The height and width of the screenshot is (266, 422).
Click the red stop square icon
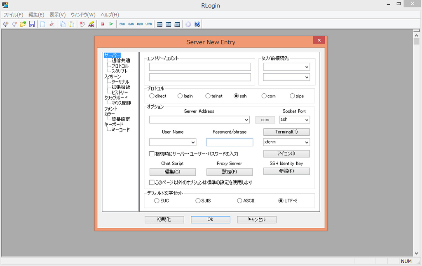pos(103,24)
